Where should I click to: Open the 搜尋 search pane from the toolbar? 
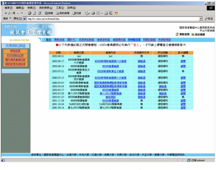pos(49,13)
